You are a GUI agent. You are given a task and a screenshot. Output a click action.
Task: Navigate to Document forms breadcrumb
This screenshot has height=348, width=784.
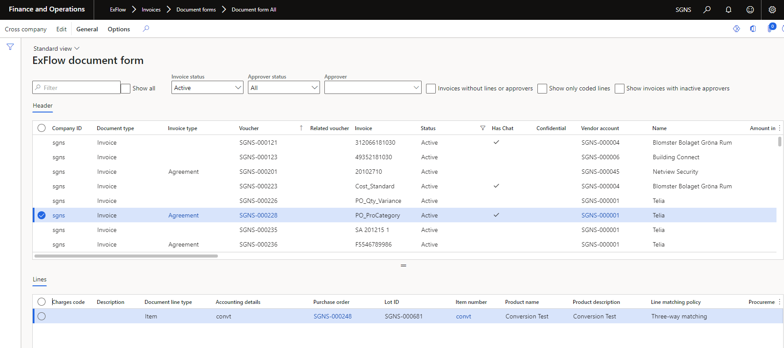[196, 9]
